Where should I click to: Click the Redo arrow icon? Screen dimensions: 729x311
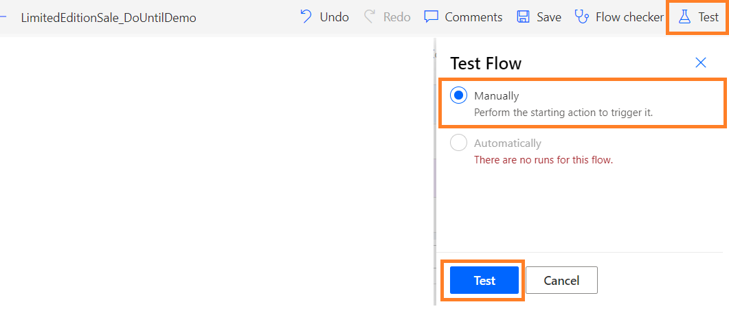(370, 17)
